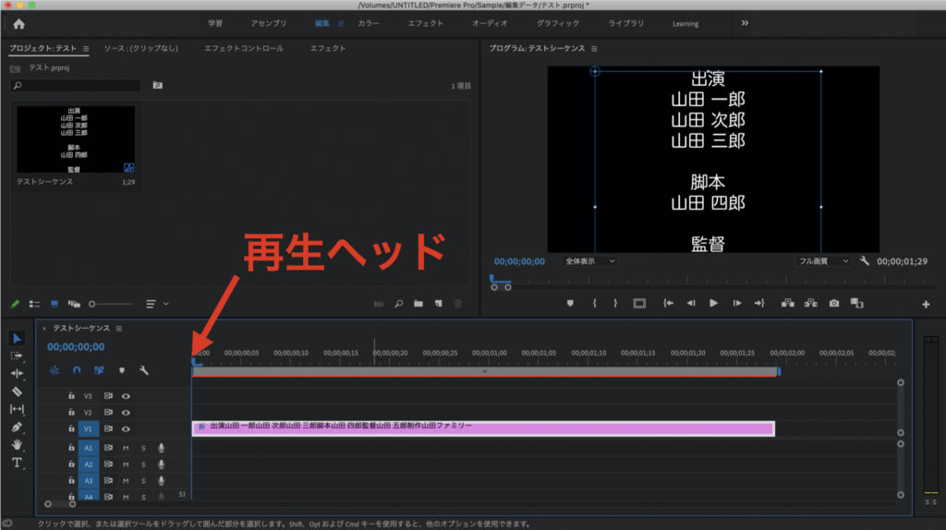
Task: Click the timeline settings wrench icon
Action: pyautogui.click(x=143, y=370)
